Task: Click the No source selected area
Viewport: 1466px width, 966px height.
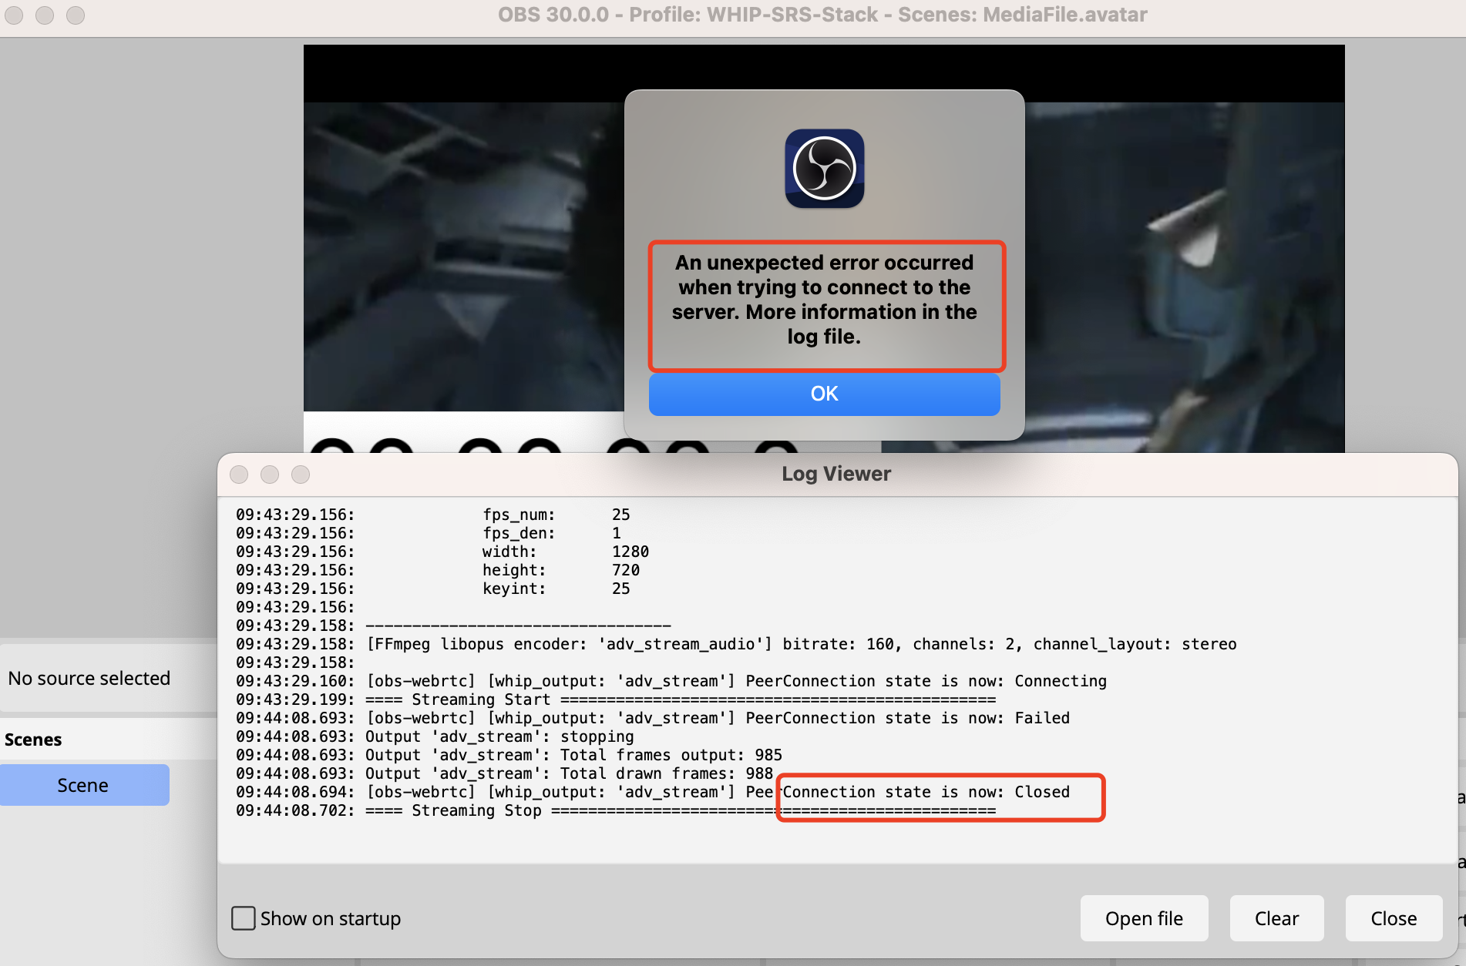Action: 89,678
